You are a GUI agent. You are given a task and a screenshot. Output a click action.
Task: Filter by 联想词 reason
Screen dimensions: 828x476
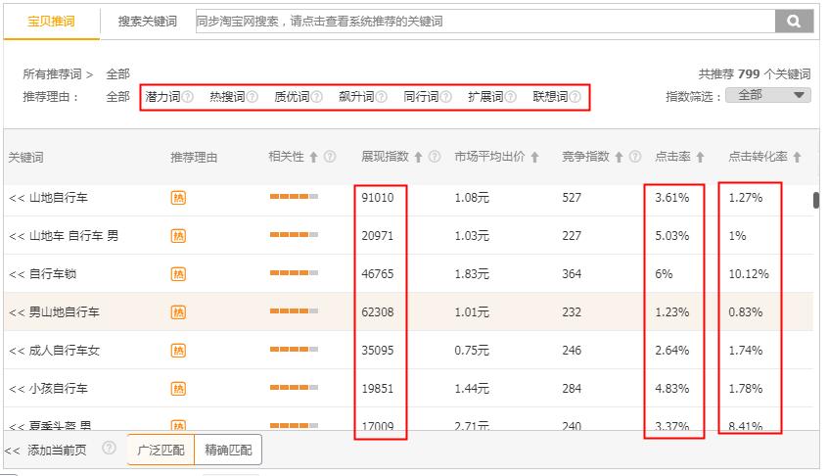coord(550,97)
